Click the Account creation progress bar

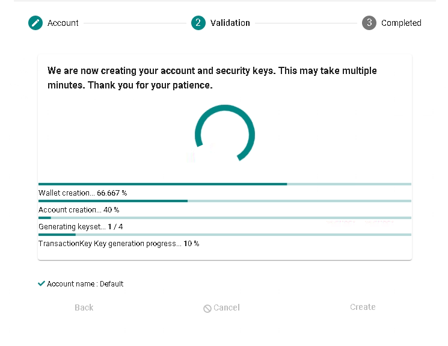tap(225, 201)
